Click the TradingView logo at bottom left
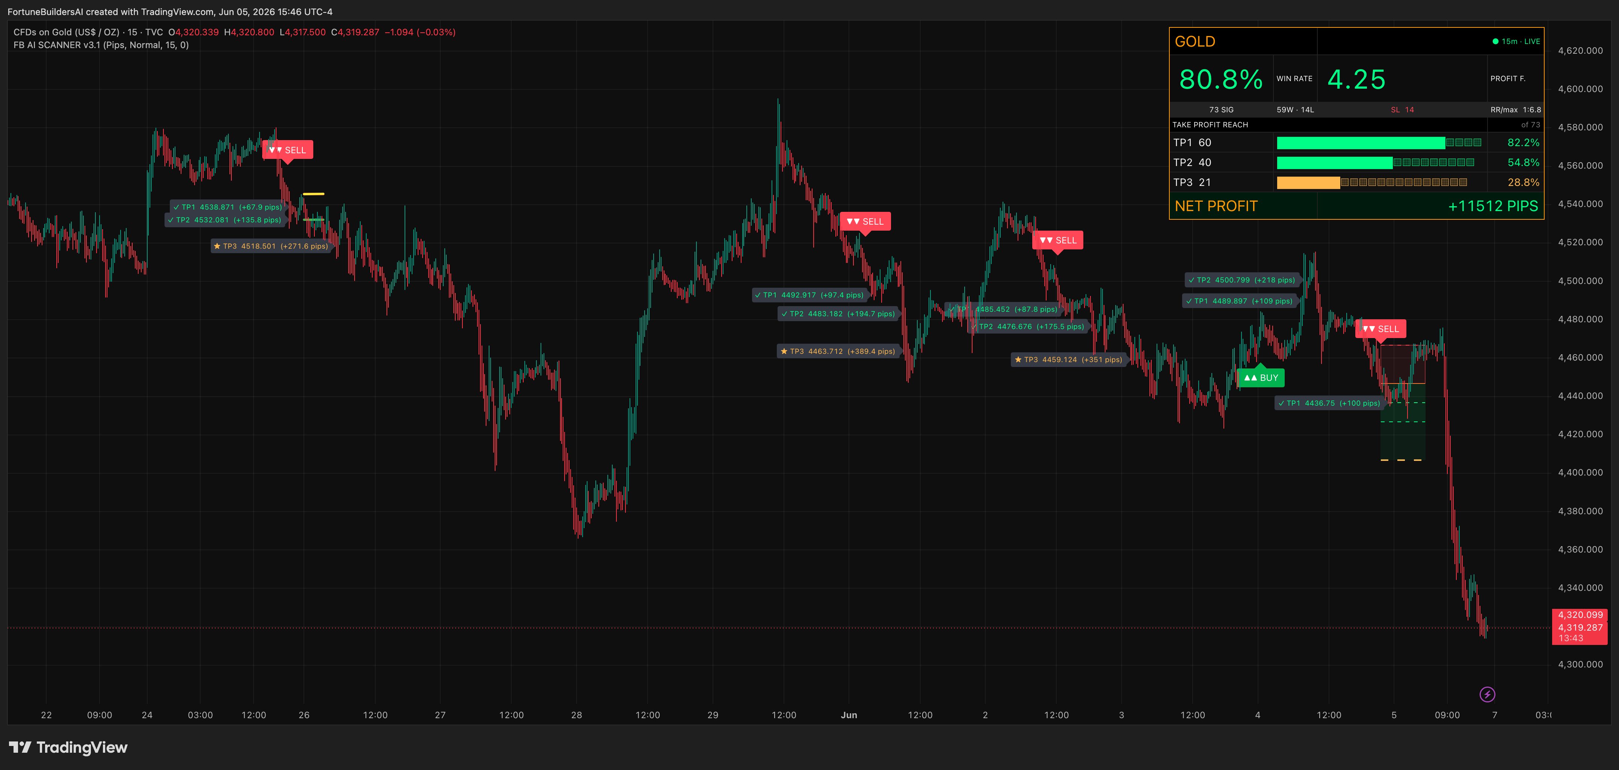Viewport: 1619px width, 770px height. [68, 747]
